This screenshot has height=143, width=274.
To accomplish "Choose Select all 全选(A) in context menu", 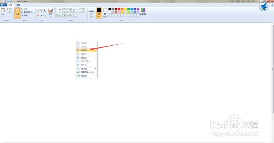I will [87, 57].
